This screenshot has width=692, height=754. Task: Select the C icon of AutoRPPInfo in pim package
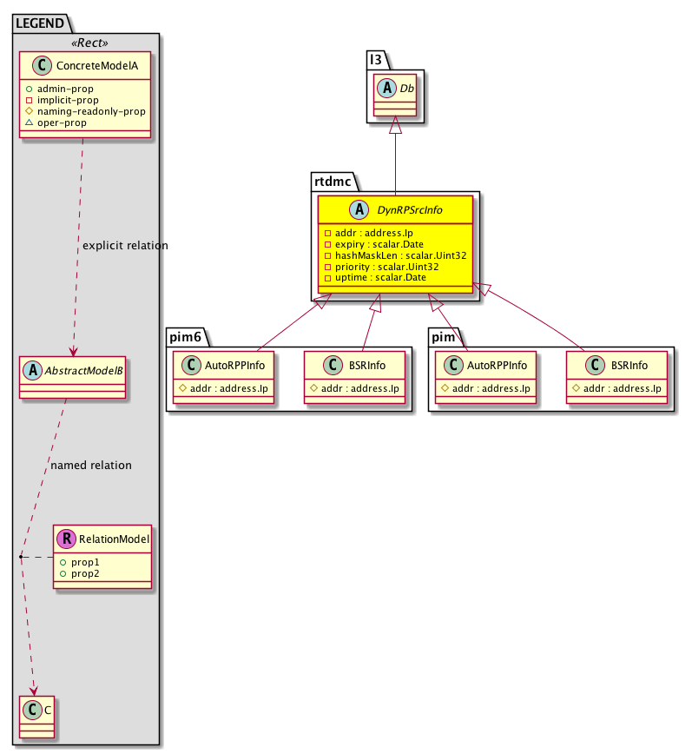(451, 365)
